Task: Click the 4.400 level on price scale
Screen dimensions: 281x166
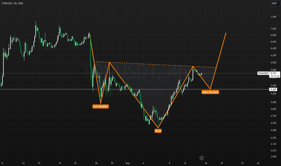Action: pyautogui.click(x=273, y=130)
